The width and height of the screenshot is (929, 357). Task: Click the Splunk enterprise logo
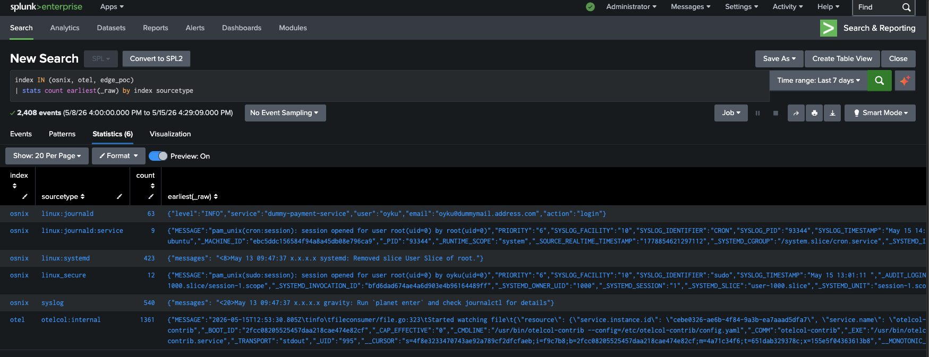[46, 7]
